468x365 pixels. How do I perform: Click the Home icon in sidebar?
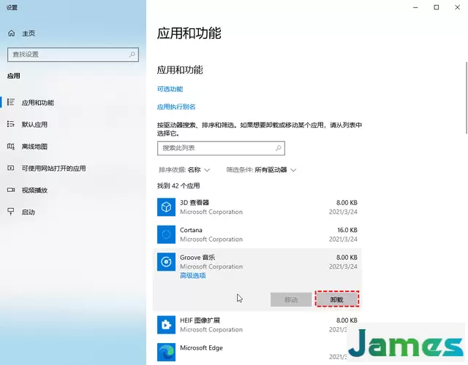(x=12, y=33)
